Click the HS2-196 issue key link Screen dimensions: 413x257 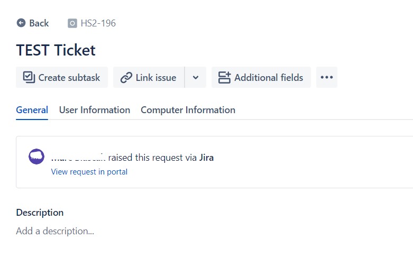click(x=98, y=23)
